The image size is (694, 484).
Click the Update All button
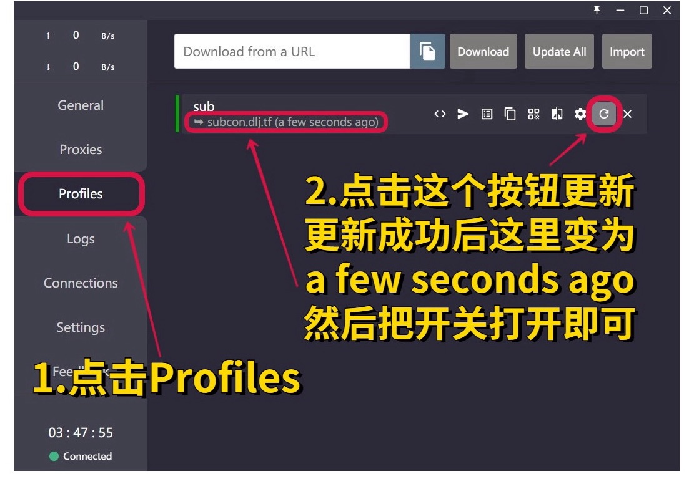point(559,51)
